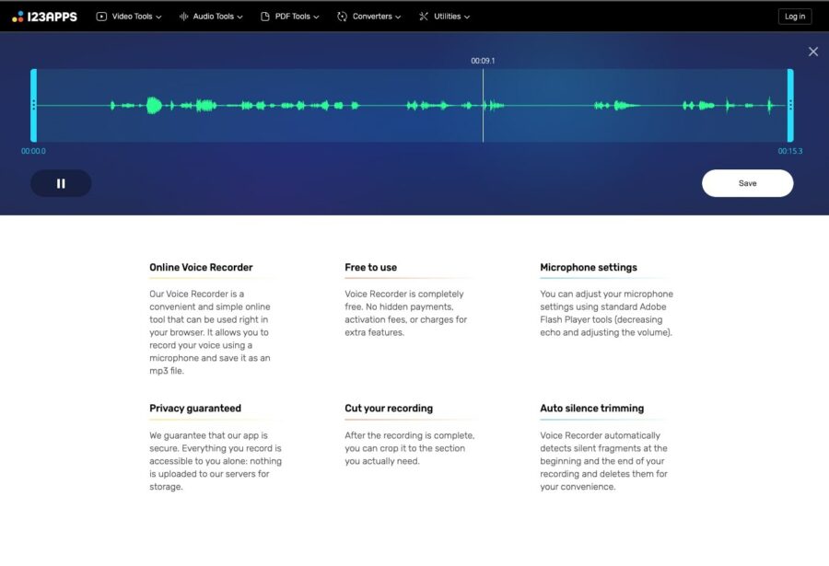Open the Converters dropdown menu

click(x=369, y=16)
